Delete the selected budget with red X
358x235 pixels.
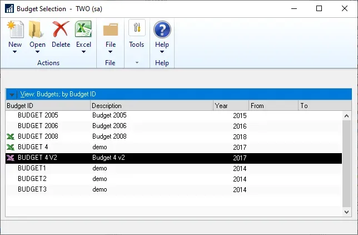coord(61,30)
